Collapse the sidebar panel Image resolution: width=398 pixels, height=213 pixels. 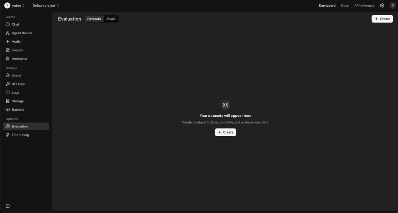7,206
